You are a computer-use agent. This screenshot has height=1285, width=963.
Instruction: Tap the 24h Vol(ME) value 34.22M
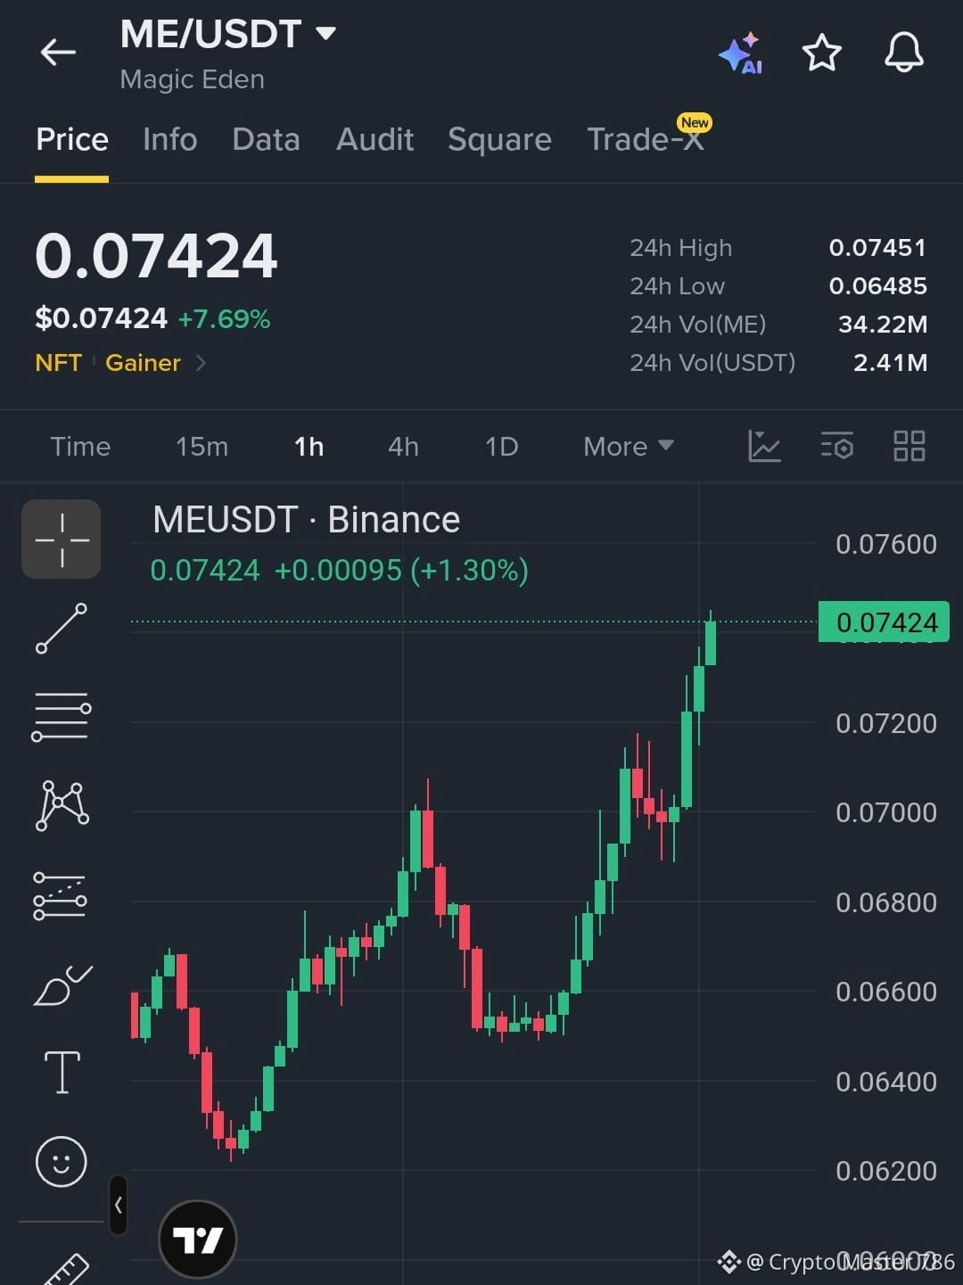[883, 325]
